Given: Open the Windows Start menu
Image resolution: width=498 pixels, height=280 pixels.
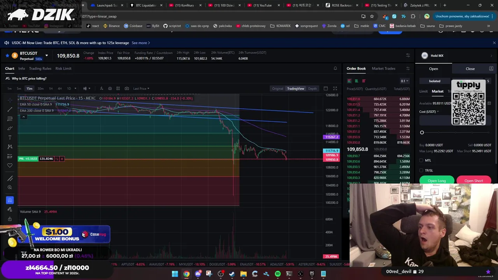Looking at the screenshot, I should tap(175, 274).
